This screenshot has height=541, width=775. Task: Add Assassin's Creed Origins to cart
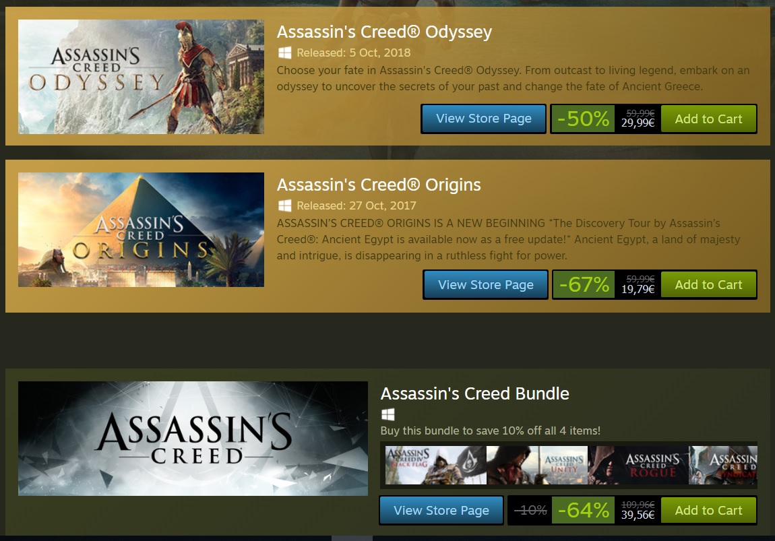708,284
